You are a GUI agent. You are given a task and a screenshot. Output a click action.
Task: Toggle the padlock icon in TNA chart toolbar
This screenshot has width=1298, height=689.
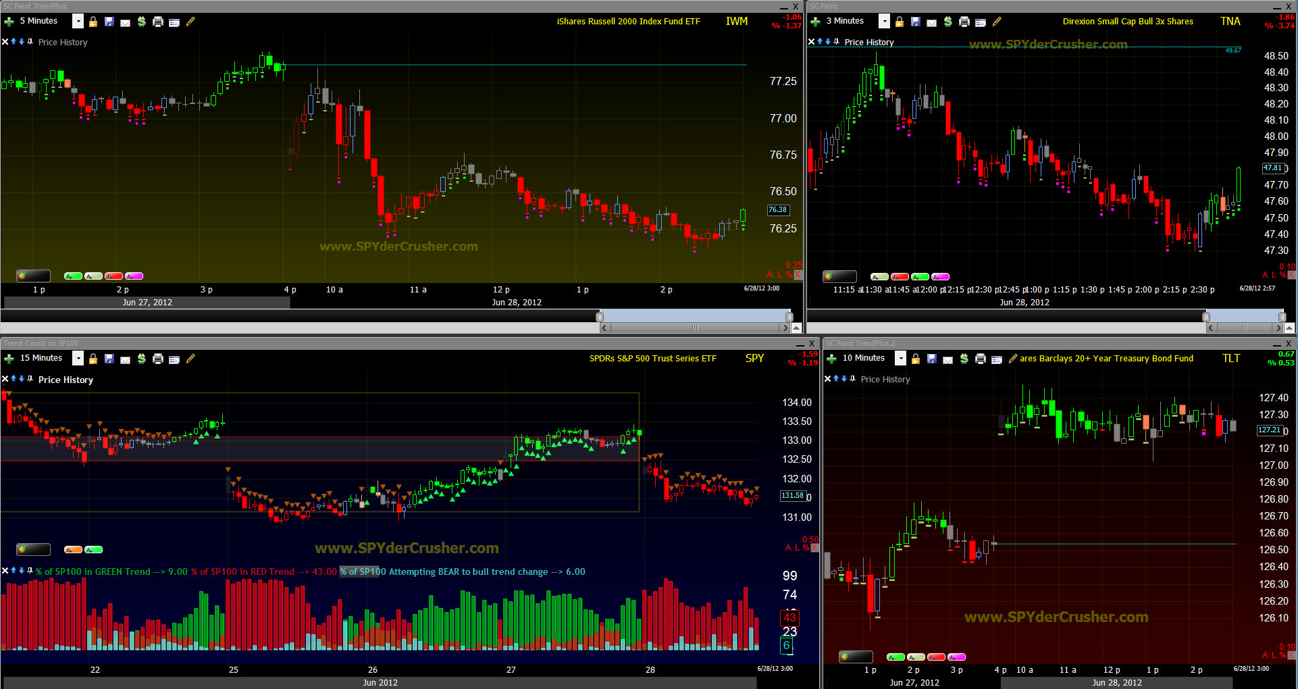(x=900, y=22)
